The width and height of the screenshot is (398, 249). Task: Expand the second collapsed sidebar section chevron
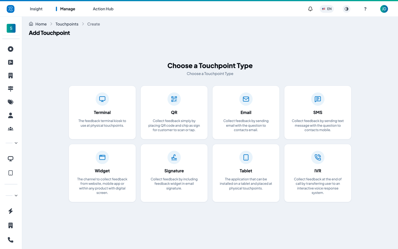point(16,196)
